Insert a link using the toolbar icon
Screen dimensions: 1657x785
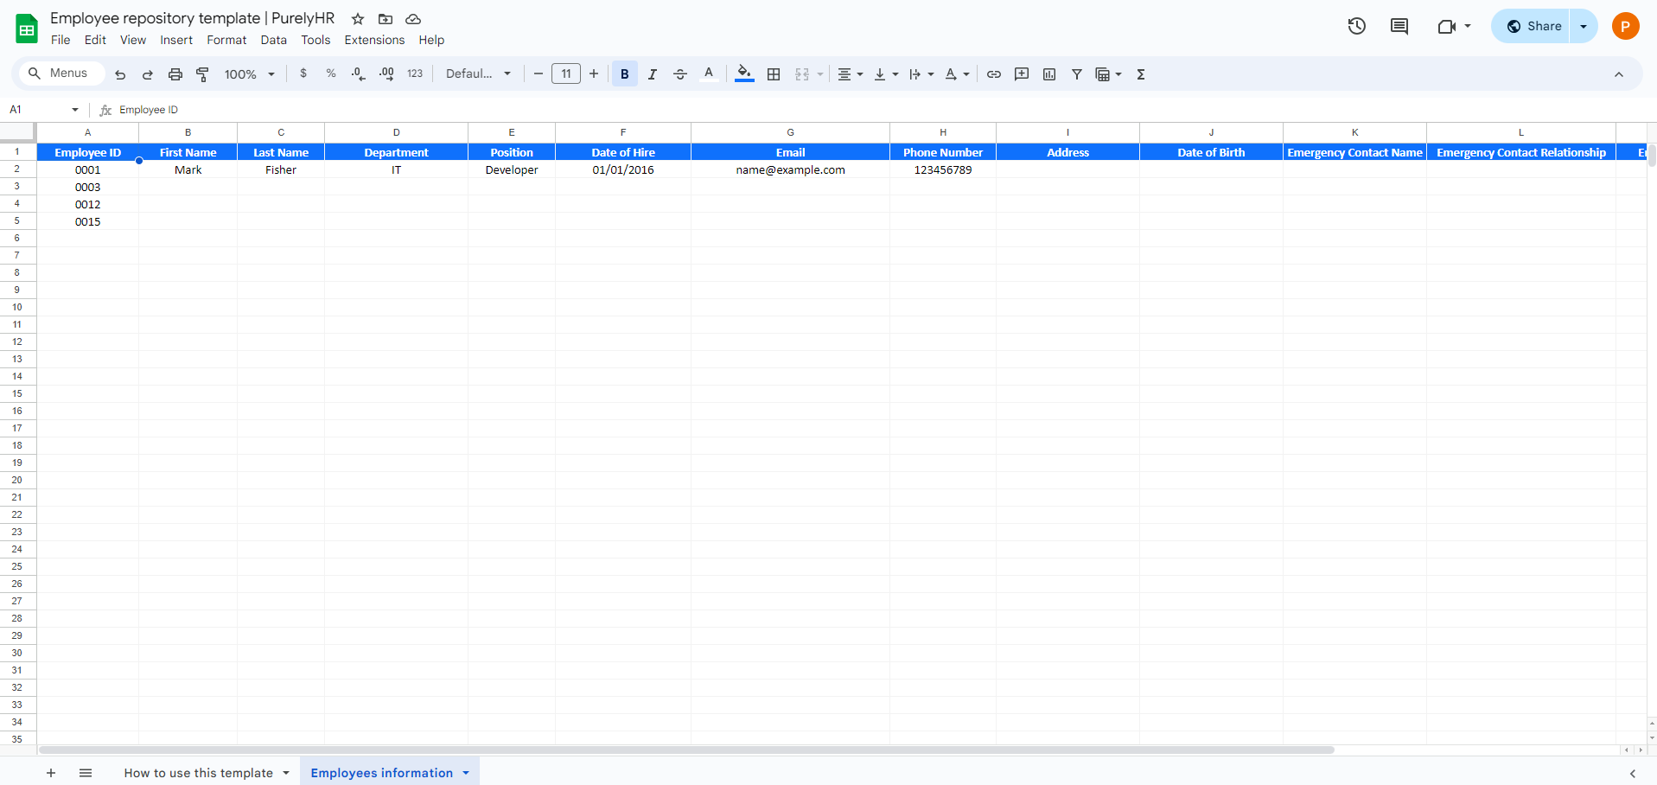993,73
